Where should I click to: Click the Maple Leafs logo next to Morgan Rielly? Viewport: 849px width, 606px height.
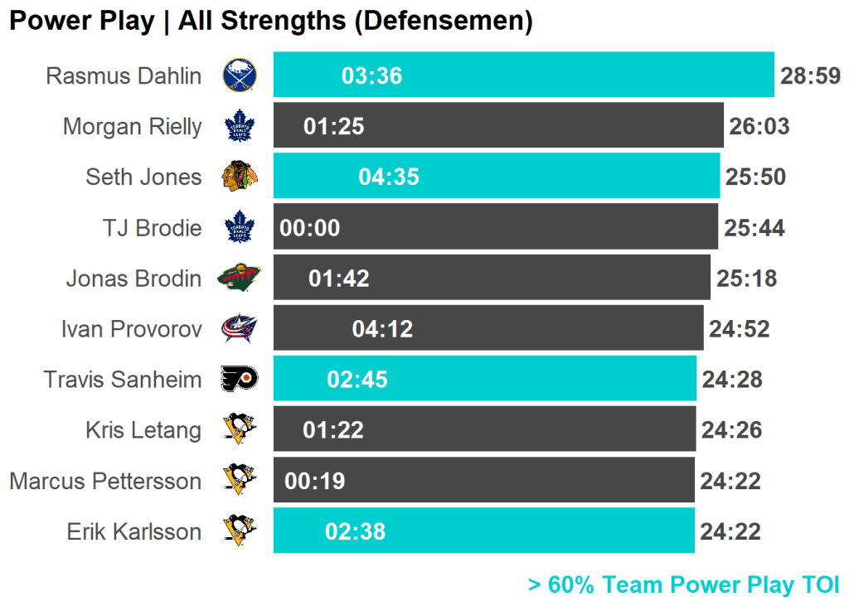240,127
